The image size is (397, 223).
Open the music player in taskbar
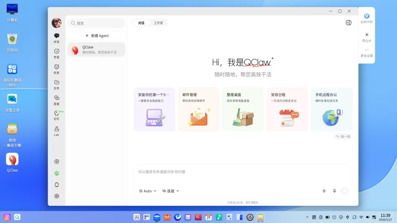pyautogui.click(x=219, y=217)
